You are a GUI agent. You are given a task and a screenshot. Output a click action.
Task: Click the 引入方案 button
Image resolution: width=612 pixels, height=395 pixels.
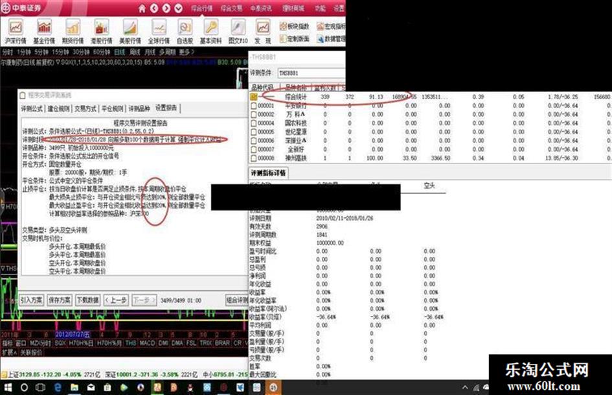[32, 300]
